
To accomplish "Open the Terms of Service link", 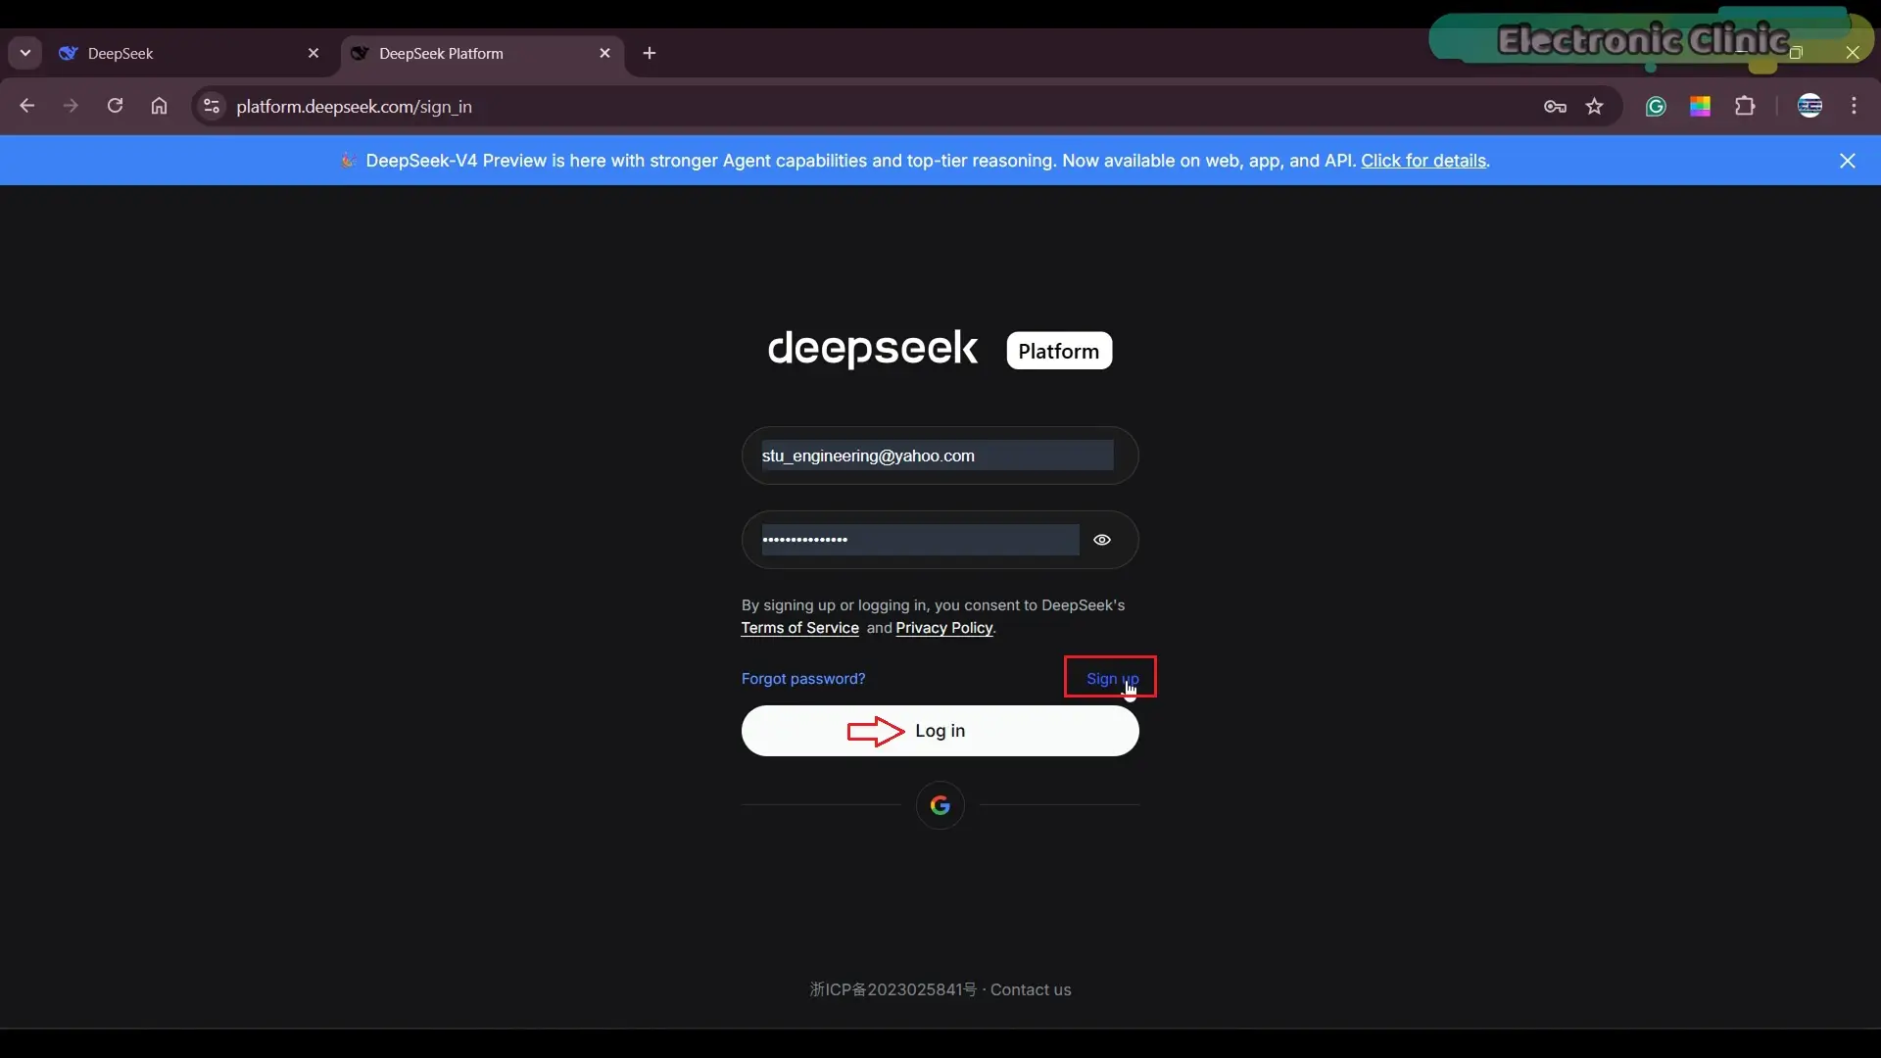I will (799, 628).
